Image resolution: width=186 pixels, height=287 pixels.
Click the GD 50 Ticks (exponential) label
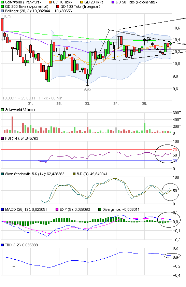pos(136,2)
